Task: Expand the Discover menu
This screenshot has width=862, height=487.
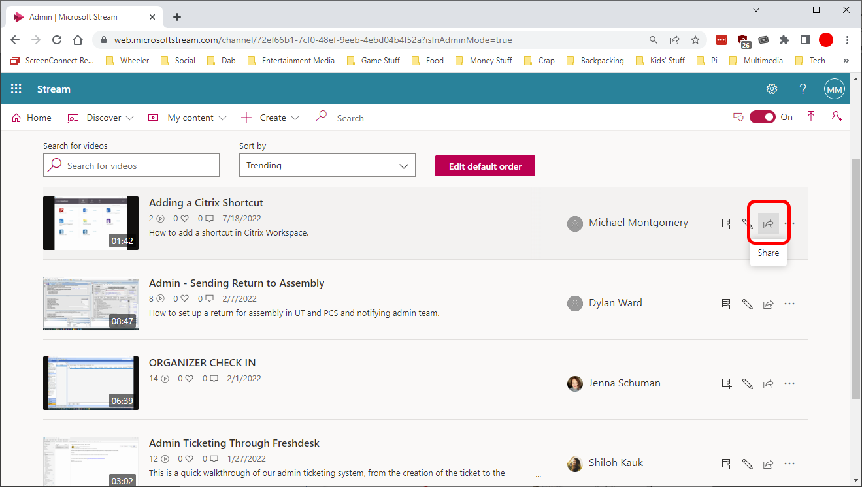Action: point(101,118)
